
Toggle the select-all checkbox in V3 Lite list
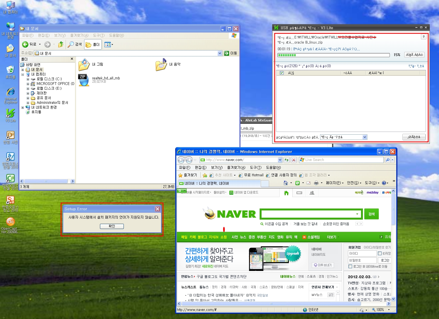coord(282,73)
